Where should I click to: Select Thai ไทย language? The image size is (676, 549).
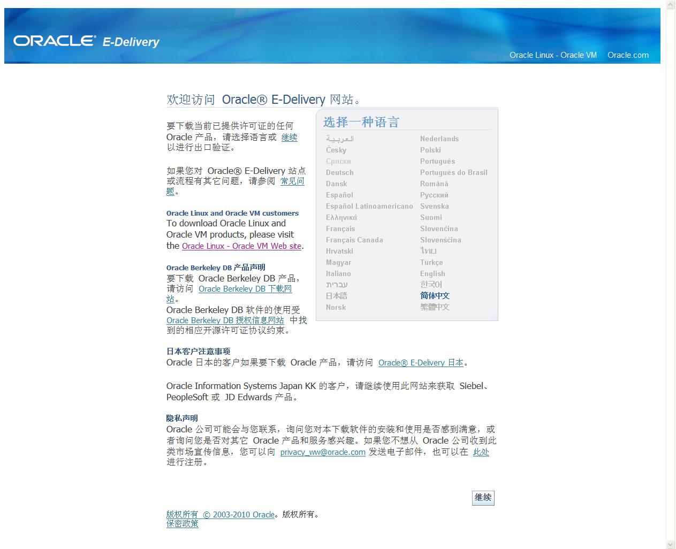[428, 251]
